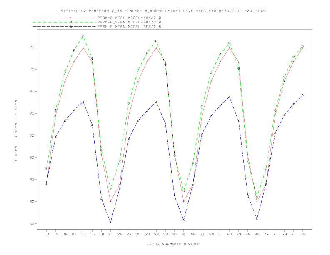Select legend entry PARM=F_MEAN MODEL=GFS/218
The width and height of the screenshot is (330, 255).
pyautogui.click(x=129, y=27)
